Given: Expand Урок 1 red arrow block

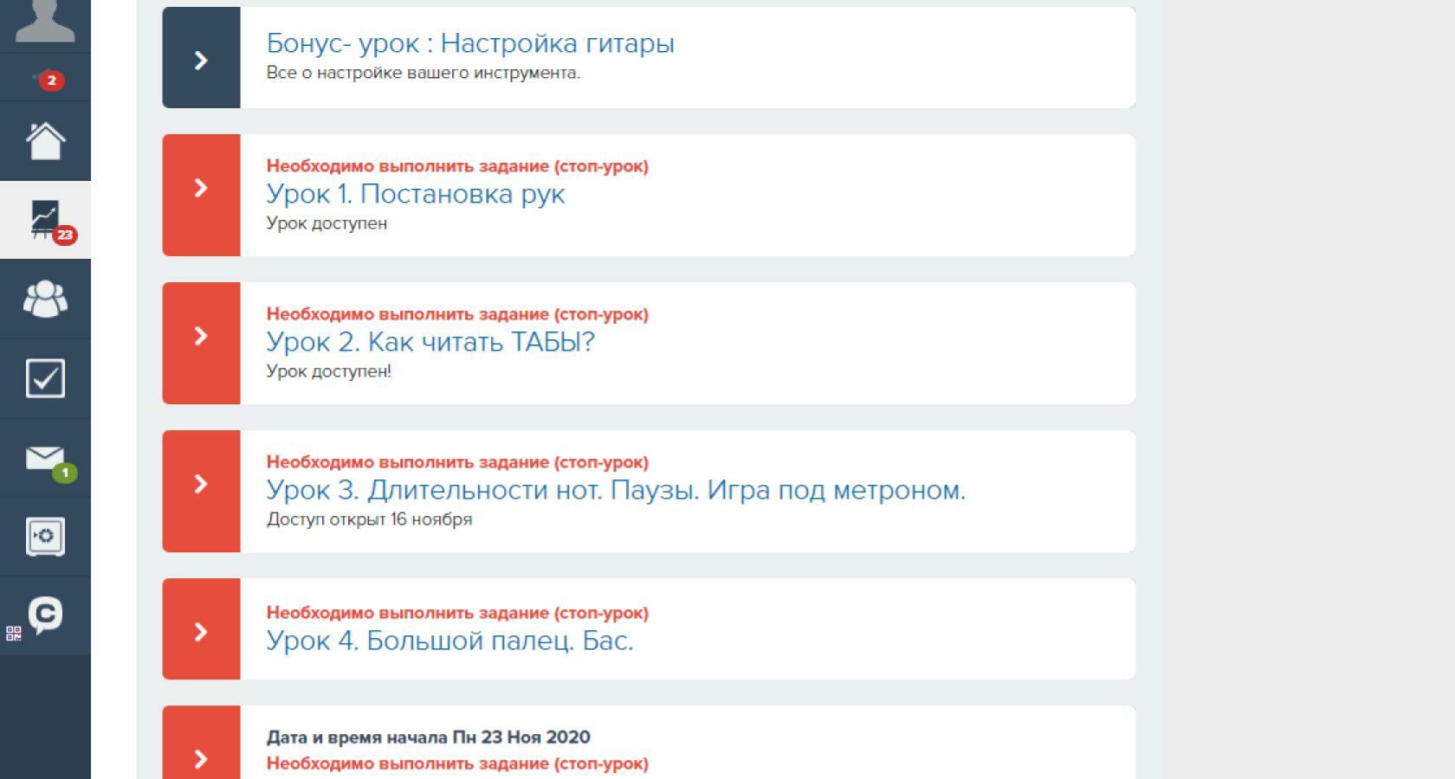Looking at the screenshot, I should [201, 195].
